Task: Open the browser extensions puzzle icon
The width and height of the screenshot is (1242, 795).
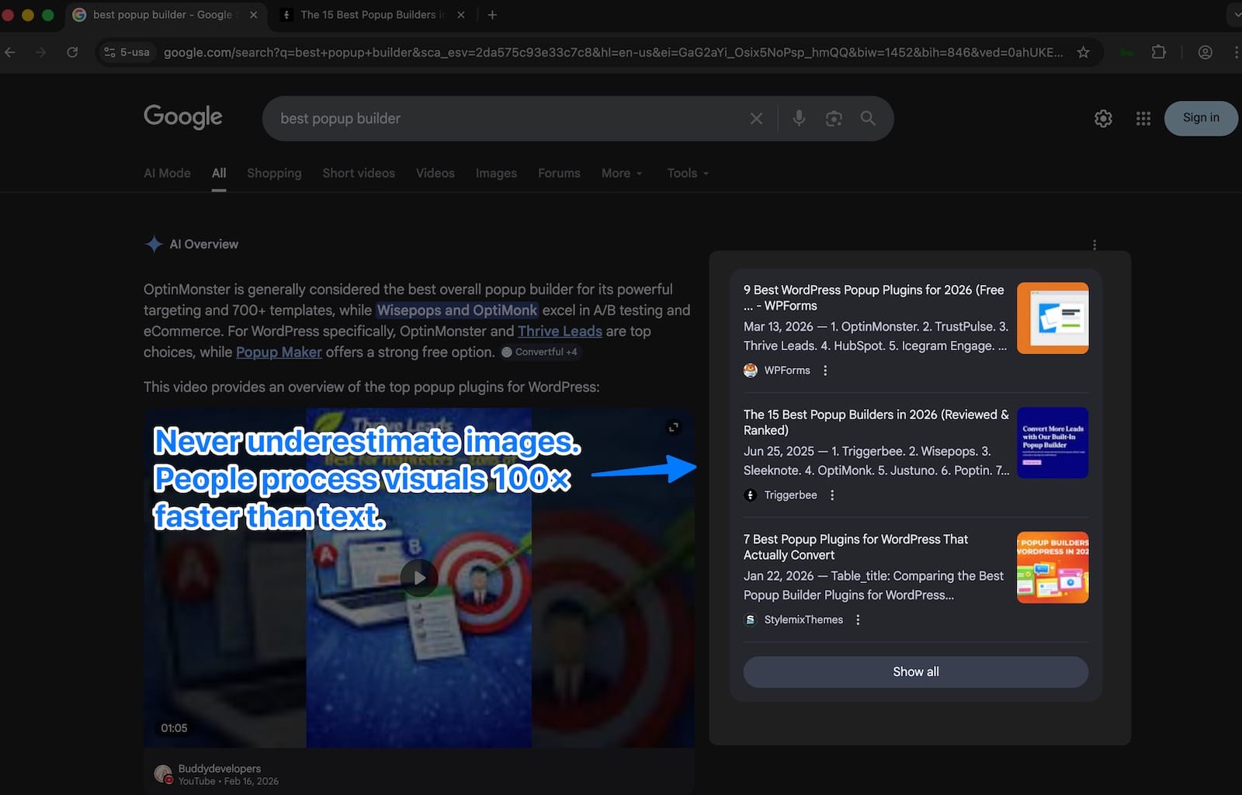Action: (1159, 52)
